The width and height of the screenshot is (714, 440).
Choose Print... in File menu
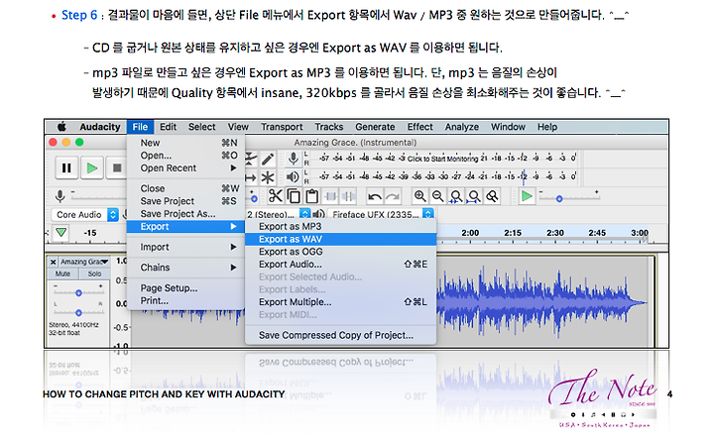pos(185,300)
